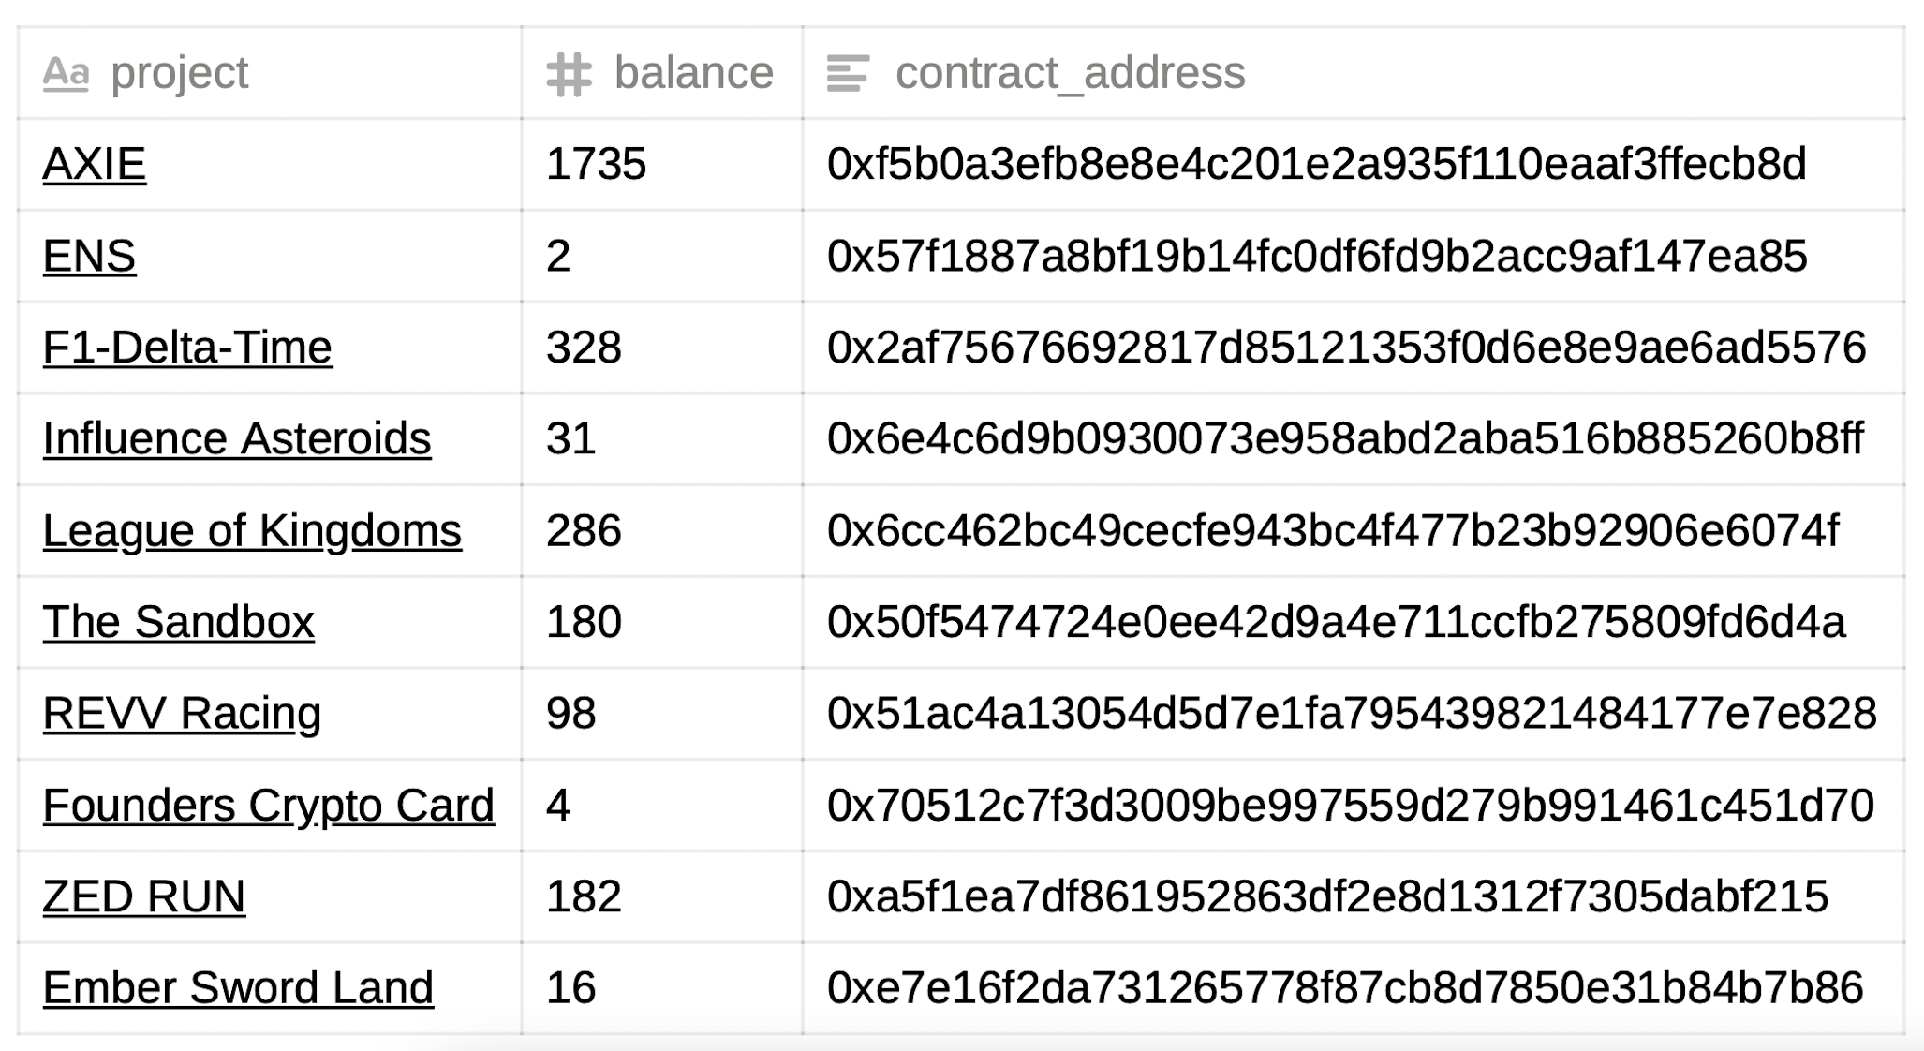
Task: Open the project column header menu
Action: pos(270,73)
